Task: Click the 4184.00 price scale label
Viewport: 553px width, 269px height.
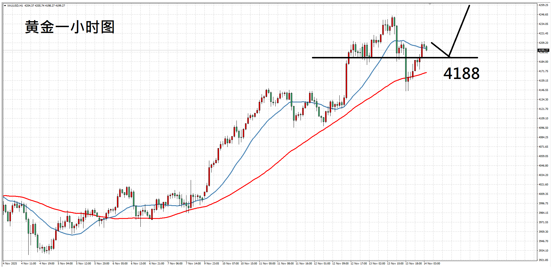Action: (x=543, y=62)
